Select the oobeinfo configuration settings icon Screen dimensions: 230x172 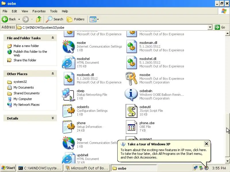click(x=68, y=111)
